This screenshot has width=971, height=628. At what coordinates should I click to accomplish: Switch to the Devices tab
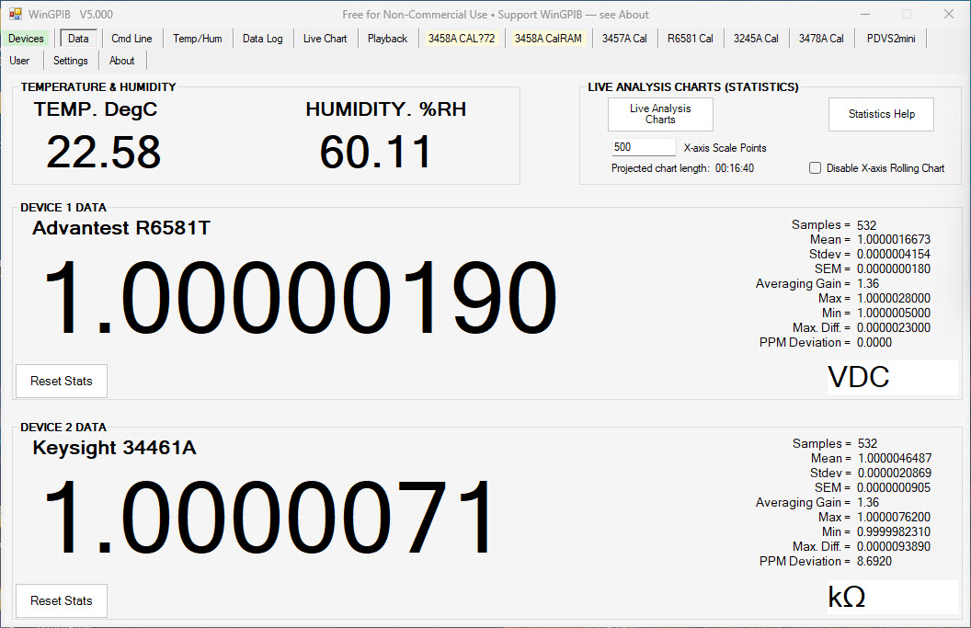pos(26,39)
